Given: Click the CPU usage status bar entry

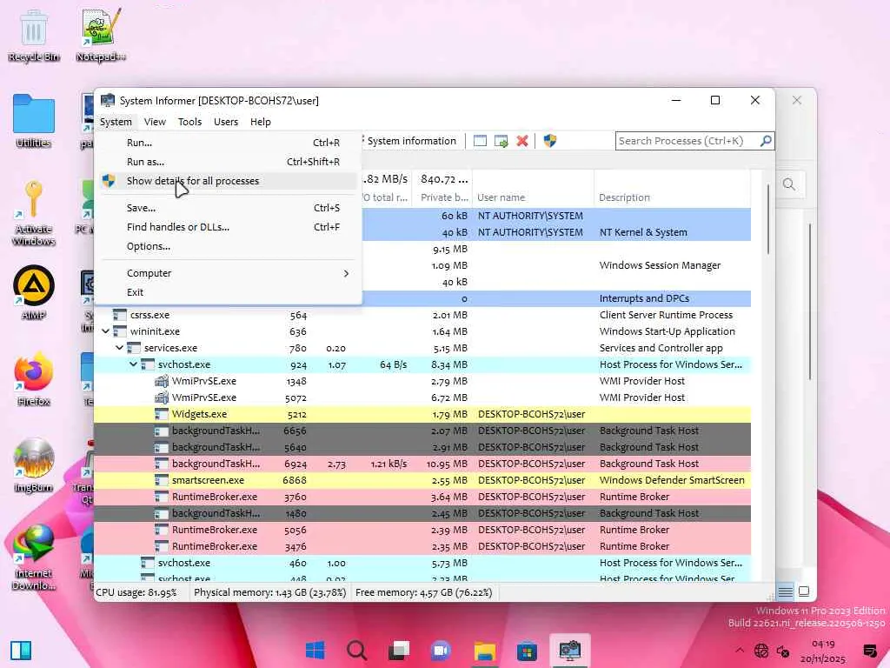Looking at the screenshot, I should (x=136, y=592).
